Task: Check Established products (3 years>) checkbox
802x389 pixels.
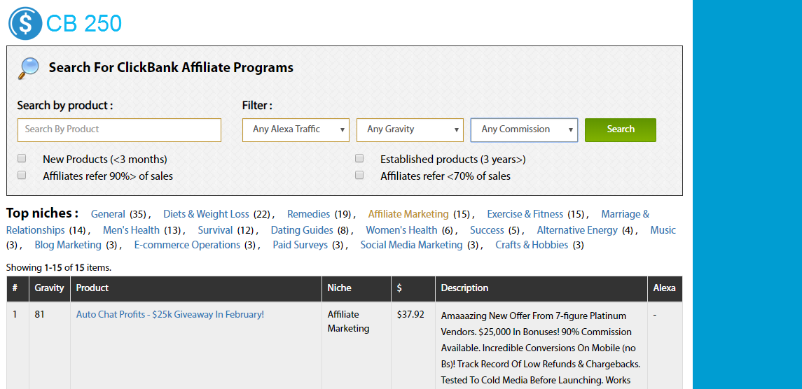Action: [359, 158]
